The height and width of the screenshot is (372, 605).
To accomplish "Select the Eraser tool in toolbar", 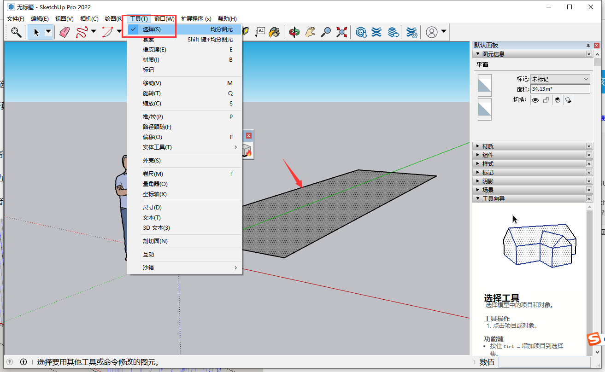I will pos(65,32).
